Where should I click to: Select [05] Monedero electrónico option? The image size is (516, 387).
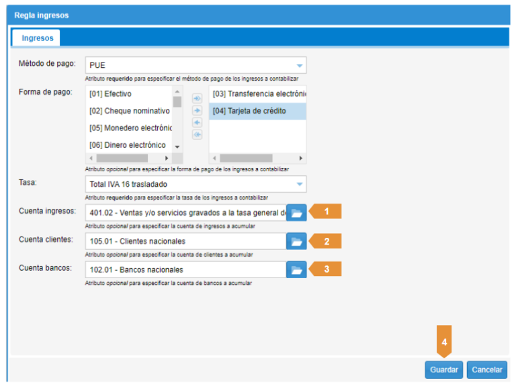(129, 128)
